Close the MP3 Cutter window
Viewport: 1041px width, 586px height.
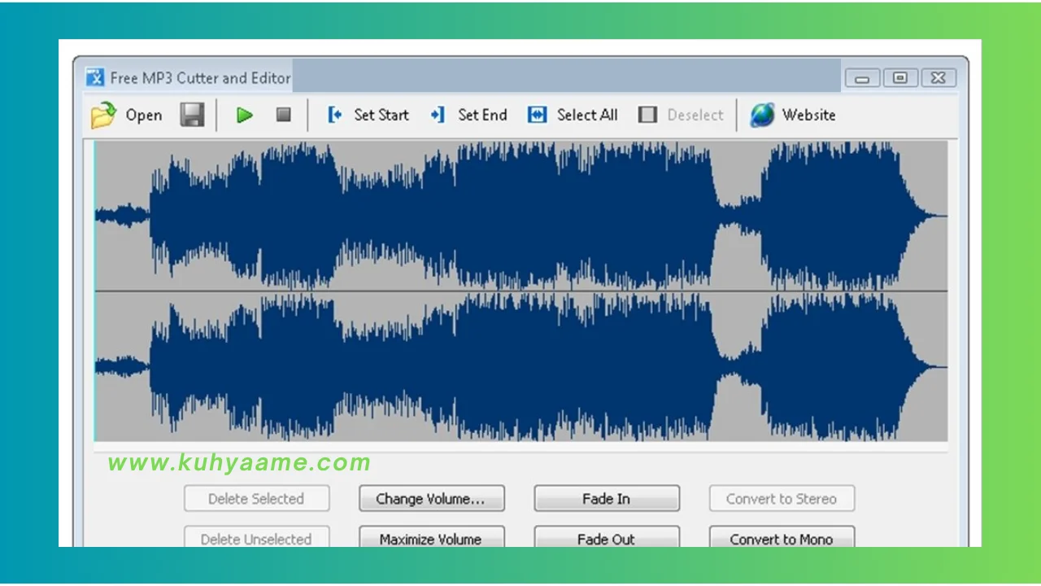click(x=938, y=78)
